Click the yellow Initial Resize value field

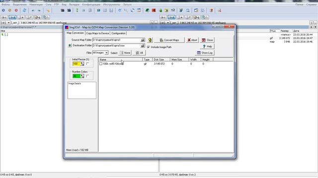tap(77, 64)
